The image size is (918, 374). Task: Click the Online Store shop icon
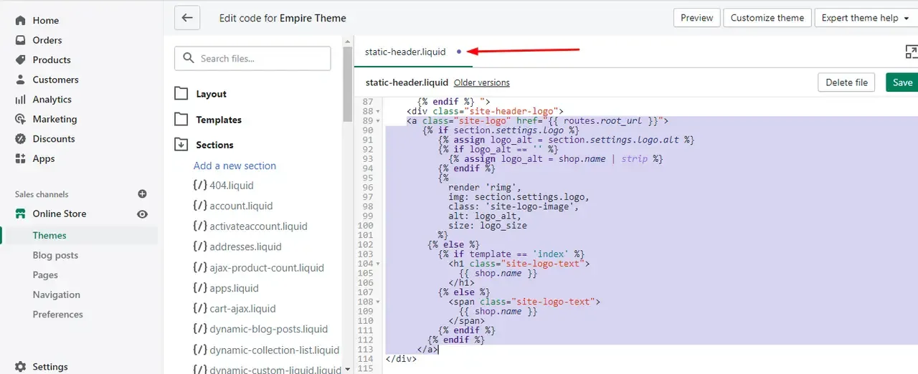[20, 214]
